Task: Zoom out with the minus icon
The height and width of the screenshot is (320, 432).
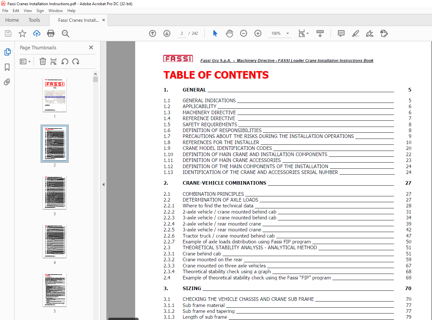Action: coord(244,33)
